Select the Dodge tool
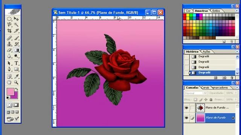This screenshot has width=241, height=135. coord(16,56)
